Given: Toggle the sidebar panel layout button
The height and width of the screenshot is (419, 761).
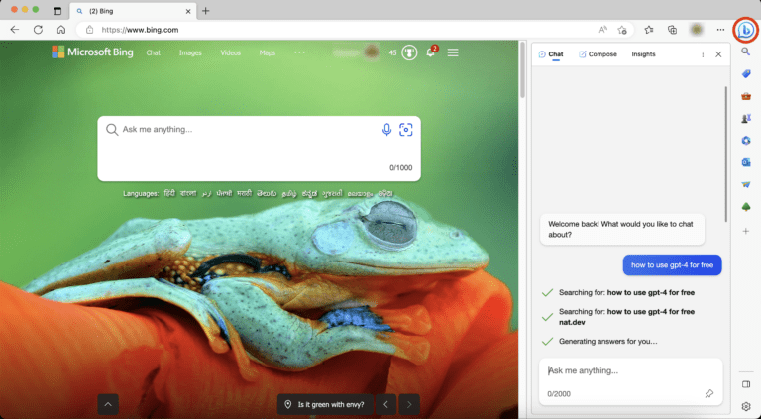Looking at the screenshot, I should click(x=746, y=384).
